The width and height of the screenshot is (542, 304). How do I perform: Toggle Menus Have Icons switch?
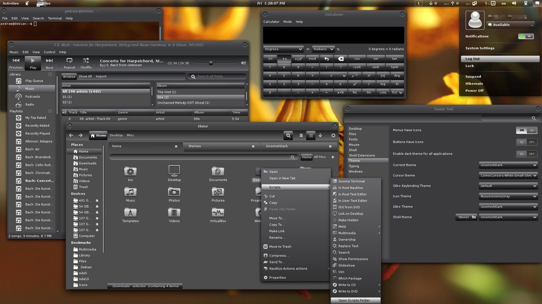[527, 130]
